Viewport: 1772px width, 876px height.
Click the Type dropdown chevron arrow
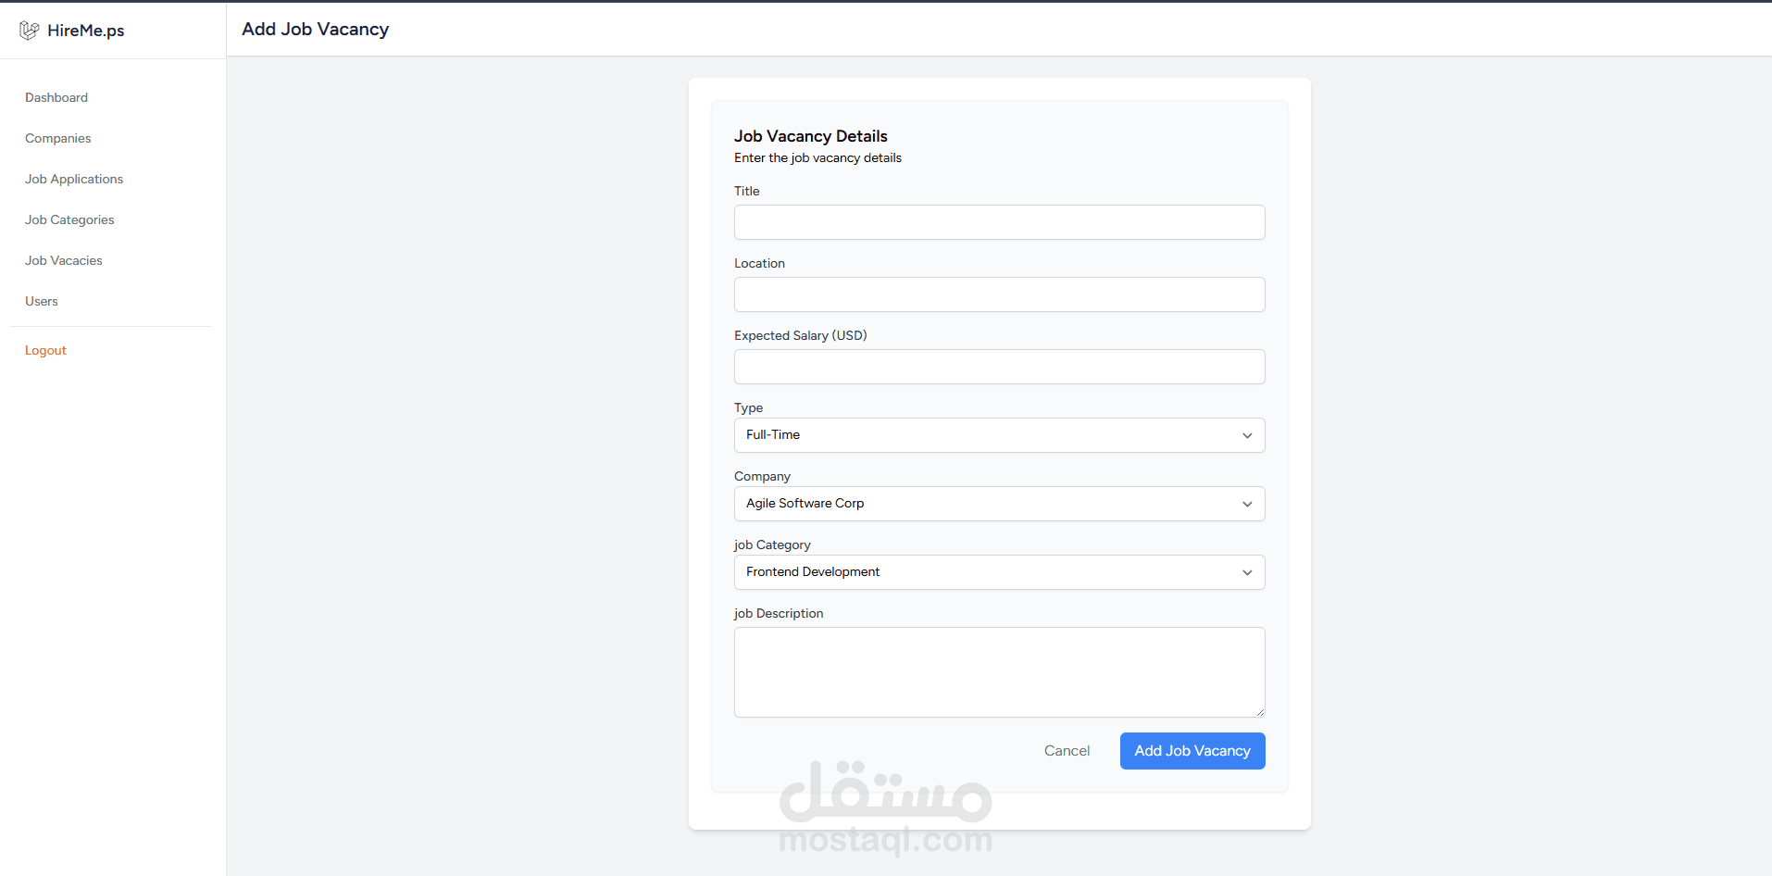(x=1247, y=435)
